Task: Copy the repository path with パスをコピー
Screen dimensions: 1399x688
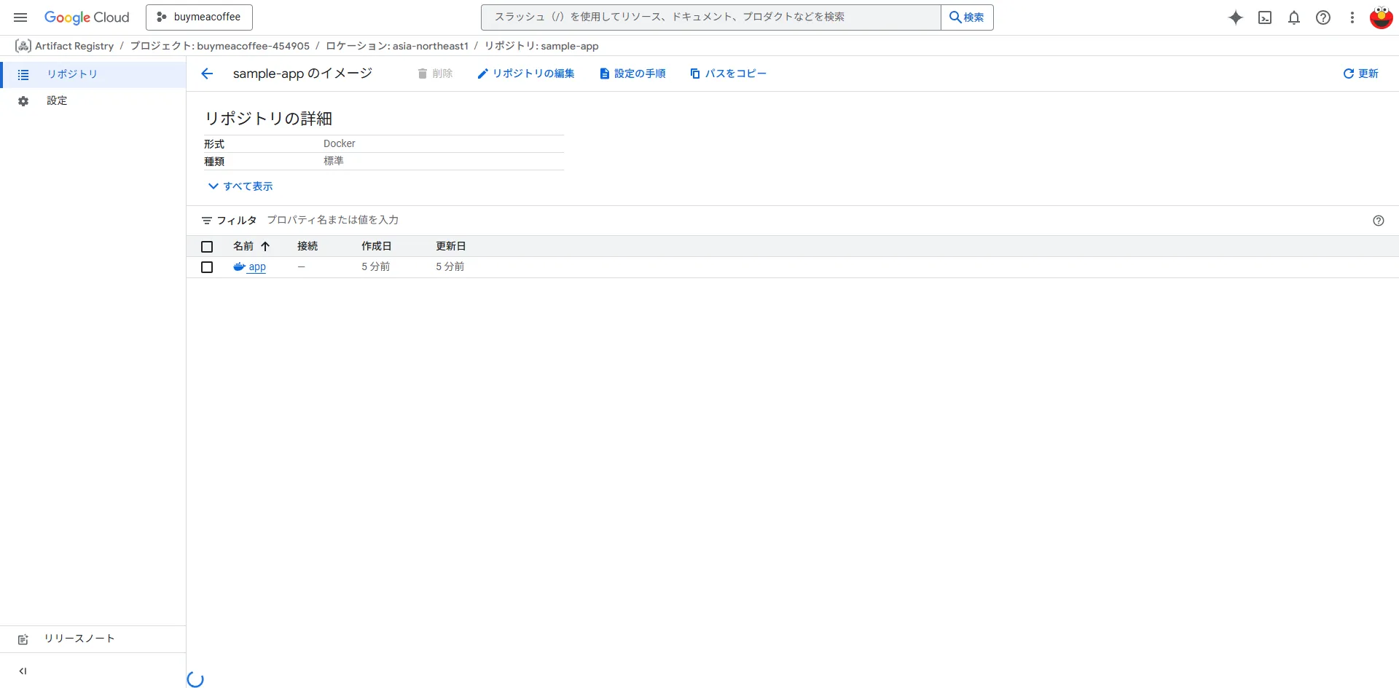Action: coord(727,73)
